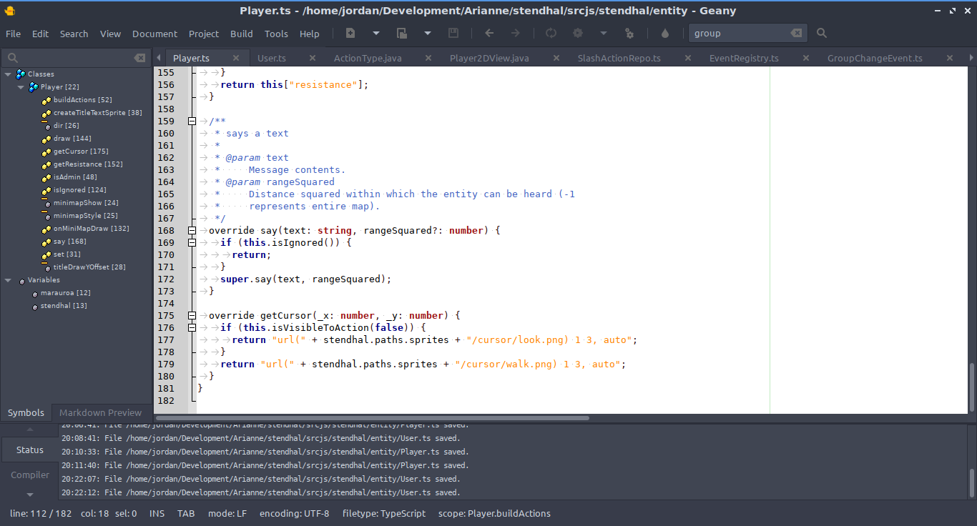977x526 pixels.
Task: Close the EventRegistry.ts tab
Action: pyautogui.click(x=805, y=59)
